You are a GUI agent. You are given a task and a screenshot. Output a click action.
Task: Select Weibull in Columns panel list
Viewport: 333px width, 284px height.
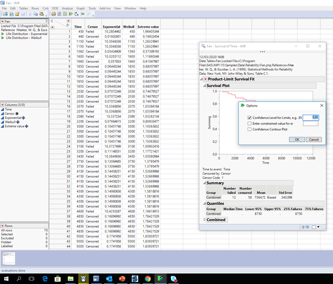(10, 122)
